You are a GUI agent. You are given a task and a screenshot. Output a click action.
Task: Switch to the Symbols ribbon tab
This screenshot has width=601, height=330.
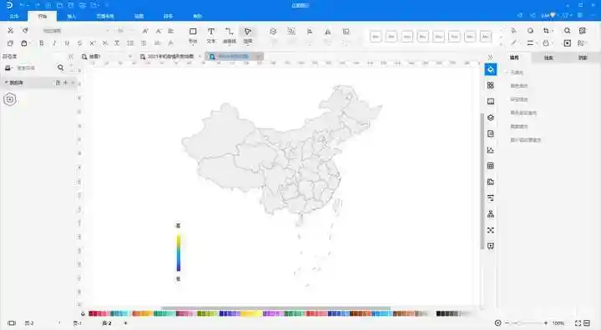(168, 16)
